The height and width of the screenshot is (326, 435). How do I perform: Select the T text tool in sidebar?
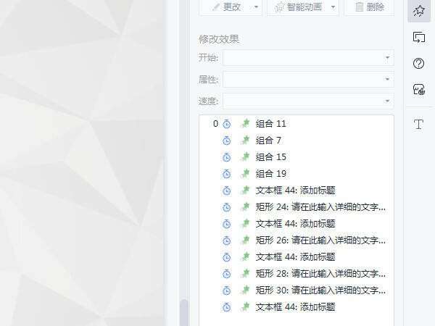[x=418, y=124]
